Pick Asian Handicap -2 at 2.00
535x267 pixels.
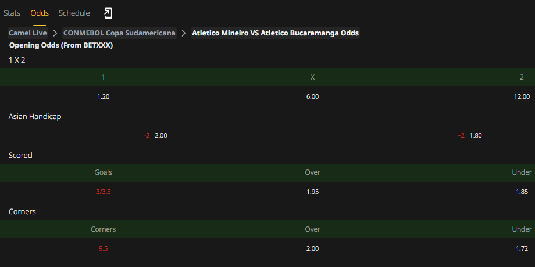156,135
